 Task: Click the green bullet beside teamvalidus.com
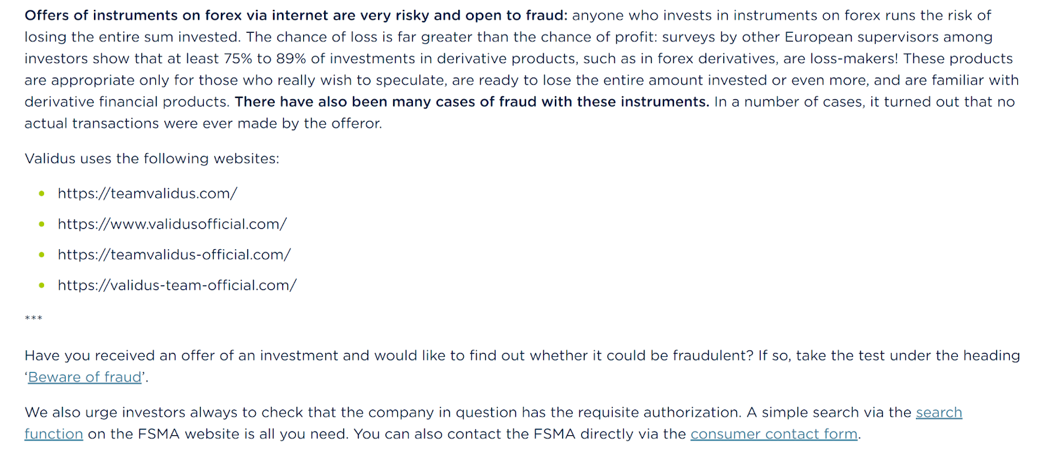click(42, 193)
